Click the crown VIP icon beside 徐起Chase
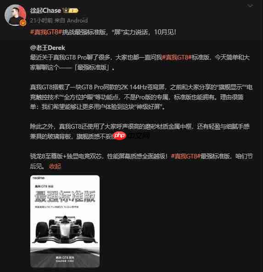Screen dimensions: 263x272 pos(66,11)
